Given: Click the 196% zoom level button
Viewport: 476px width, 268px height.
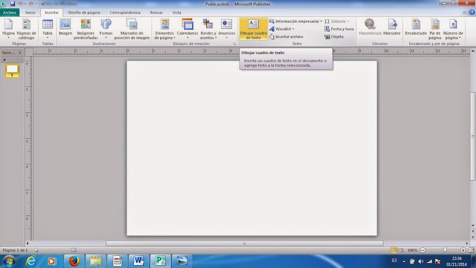Looking at the screenshot, I should (412, 250).
